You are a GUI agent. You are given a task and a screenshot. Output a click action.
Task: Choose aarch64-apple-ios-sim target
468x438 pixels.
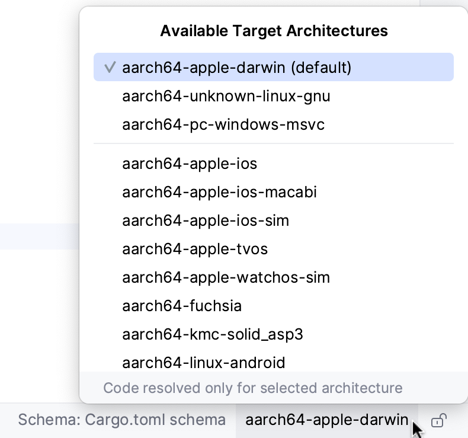point(206,220)
